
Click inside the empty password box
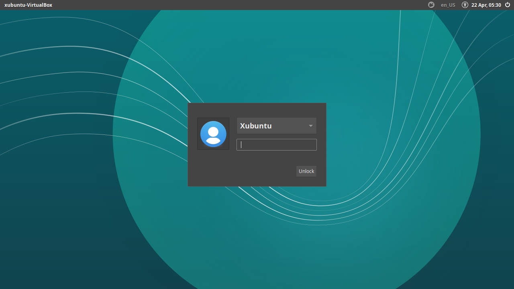click(276, 144)
